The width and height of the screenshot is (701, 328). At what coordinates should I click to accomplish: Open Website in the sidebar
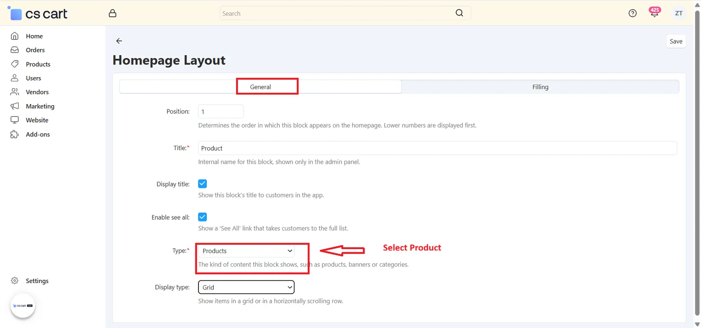(37, 120)
